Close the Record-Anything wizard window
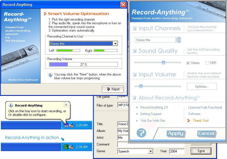 pos(123,5)
